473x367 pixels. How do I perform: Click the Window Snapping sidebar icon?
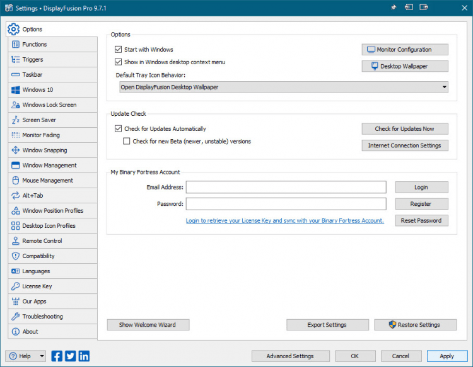click(x=16, y=150)
